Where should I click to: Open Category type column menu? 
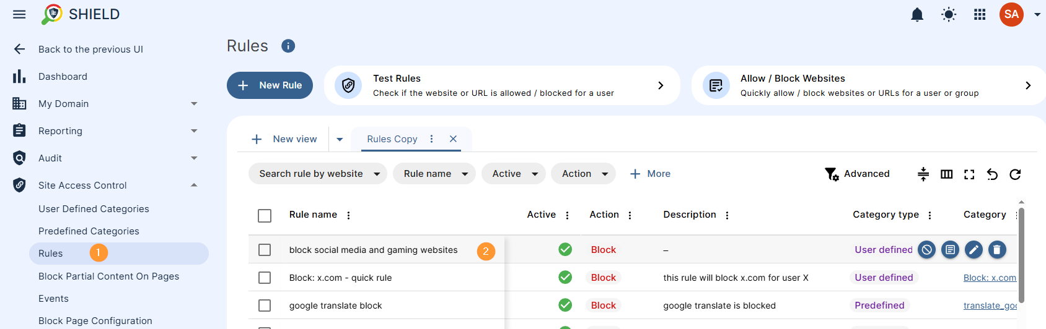coord(930,215)
